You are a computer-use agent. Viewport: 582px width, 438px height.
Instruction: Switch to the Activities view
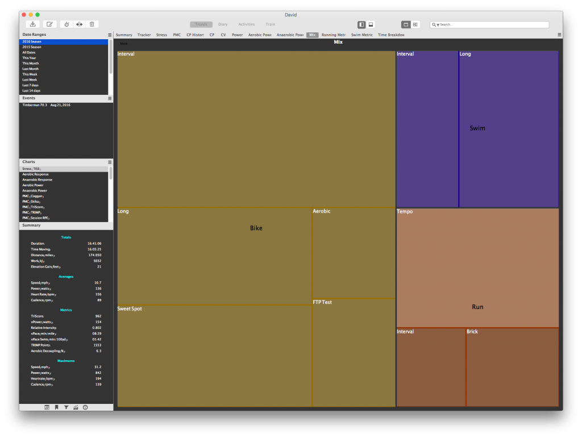pyautogui.click(x=247, y=24)
